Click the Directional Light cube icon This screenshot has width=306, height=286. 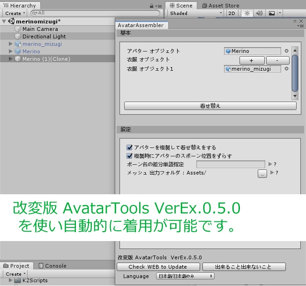tap(18, 37)
